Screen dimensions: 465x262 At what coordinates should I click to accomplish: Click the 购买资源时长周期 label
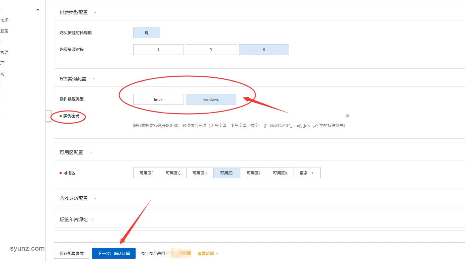(x=76, y=33)
